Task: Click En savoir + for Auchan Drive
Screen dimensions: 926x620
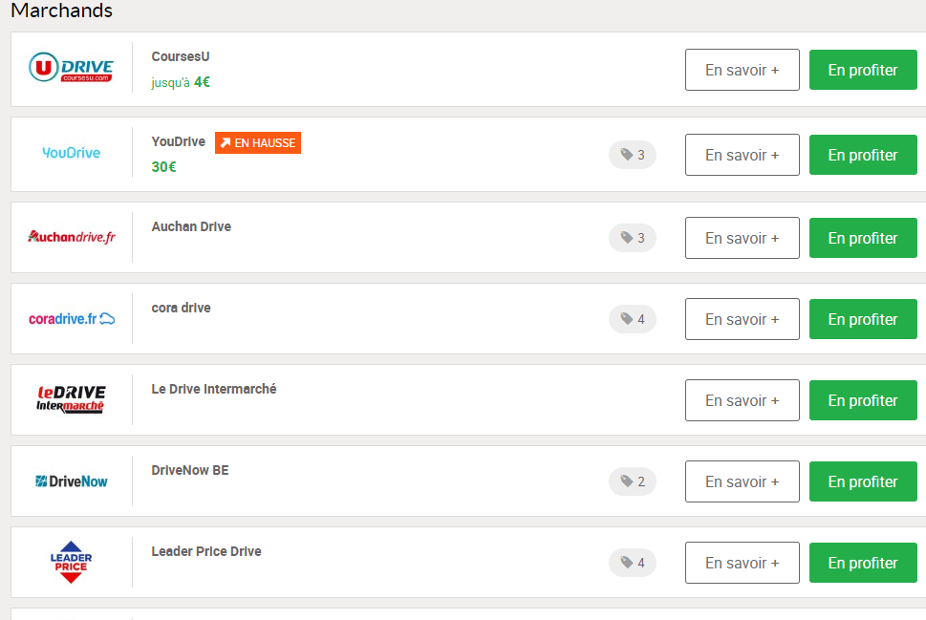Action: 743,238
